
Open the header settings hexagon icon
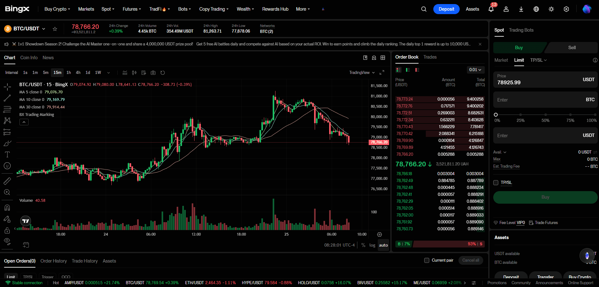(x=566, y=9)
